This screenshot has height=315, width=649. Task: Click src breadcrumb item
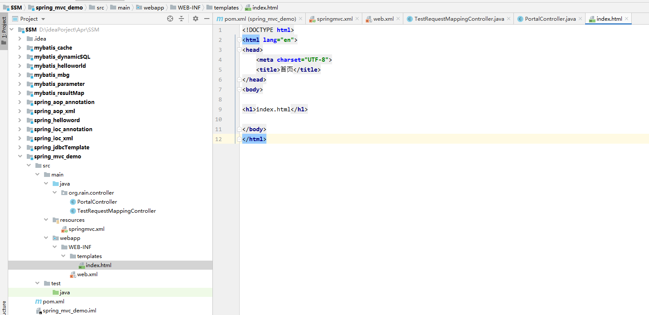coord(97,7)
